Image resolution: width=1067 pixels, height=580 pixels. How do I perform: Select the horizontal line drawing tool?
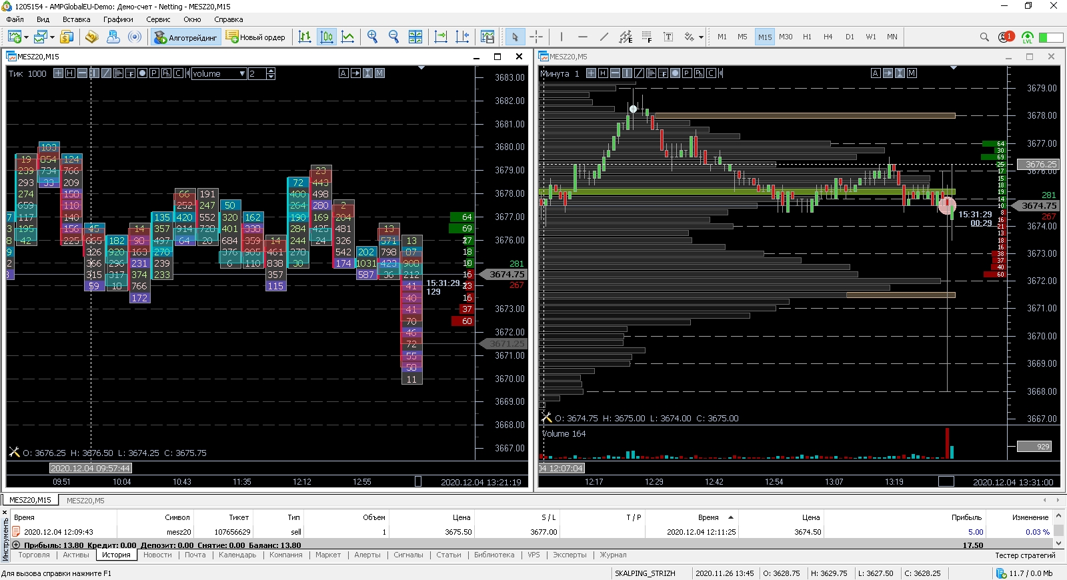583,37
